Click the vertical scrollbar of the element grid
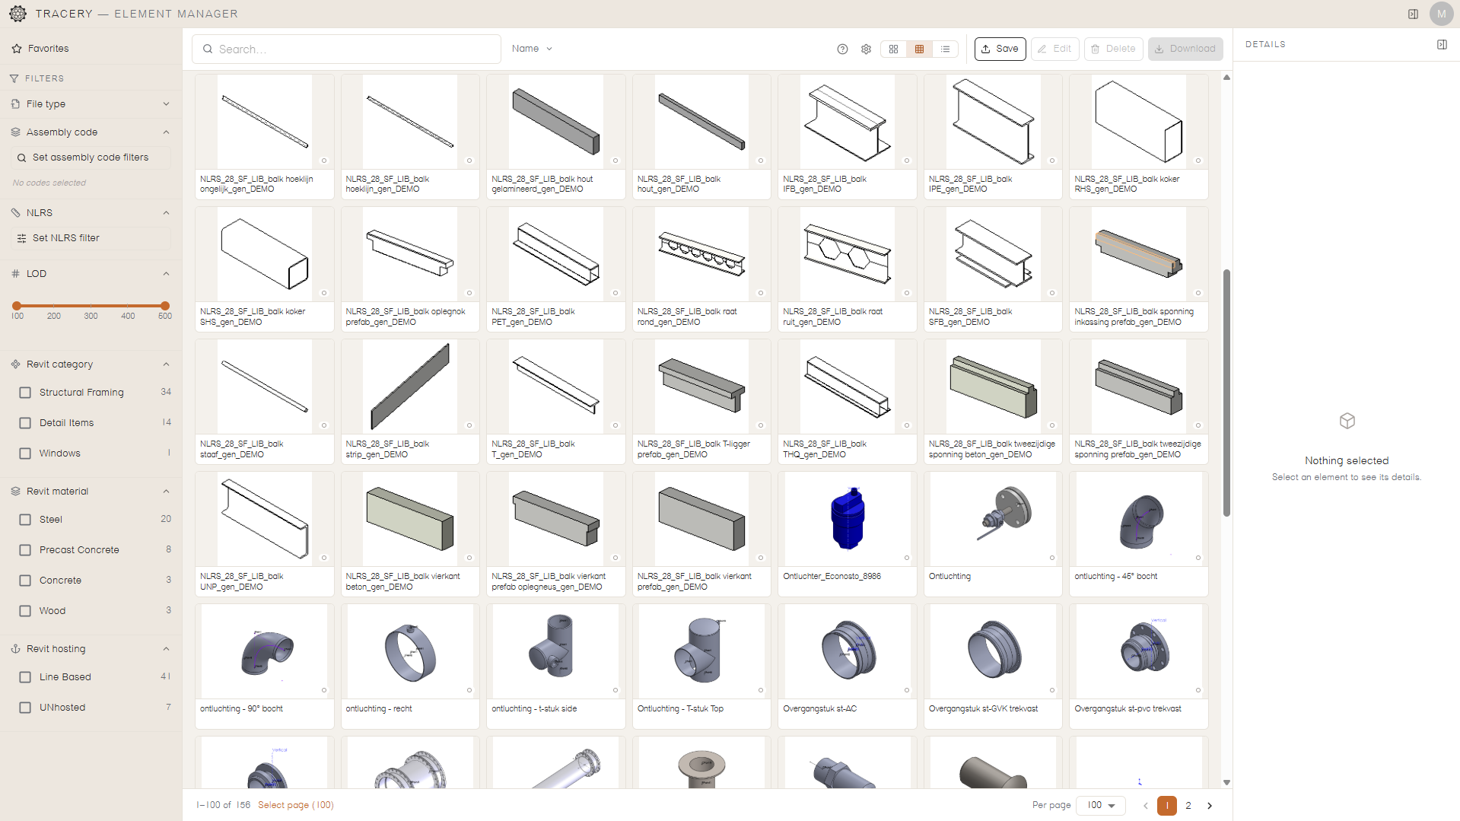This screenshot has width=1460, height=821. click(1226, 392)
